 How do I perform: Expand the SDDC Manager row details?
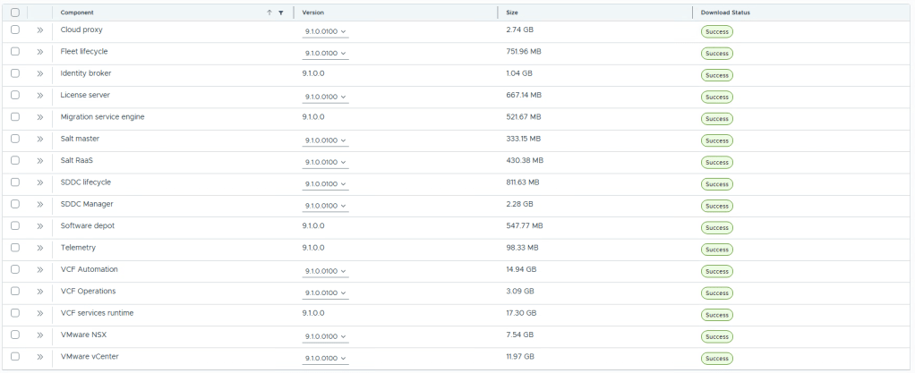pos(39,204)
